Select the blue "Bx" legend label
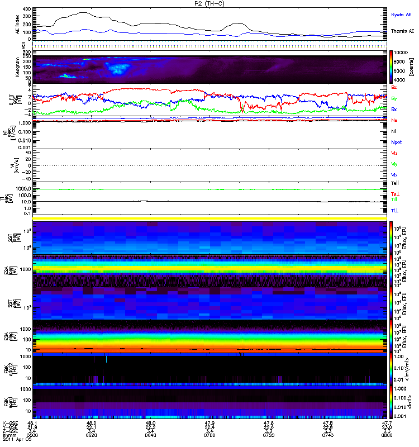The height and width of the screenshot is (447, 419). click(x=394, y=110)
